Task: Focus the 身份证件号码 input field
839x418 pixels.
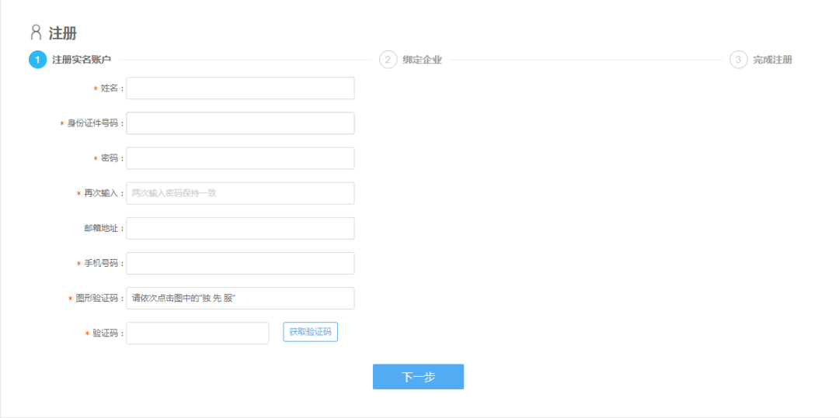Action: point(240,123)
